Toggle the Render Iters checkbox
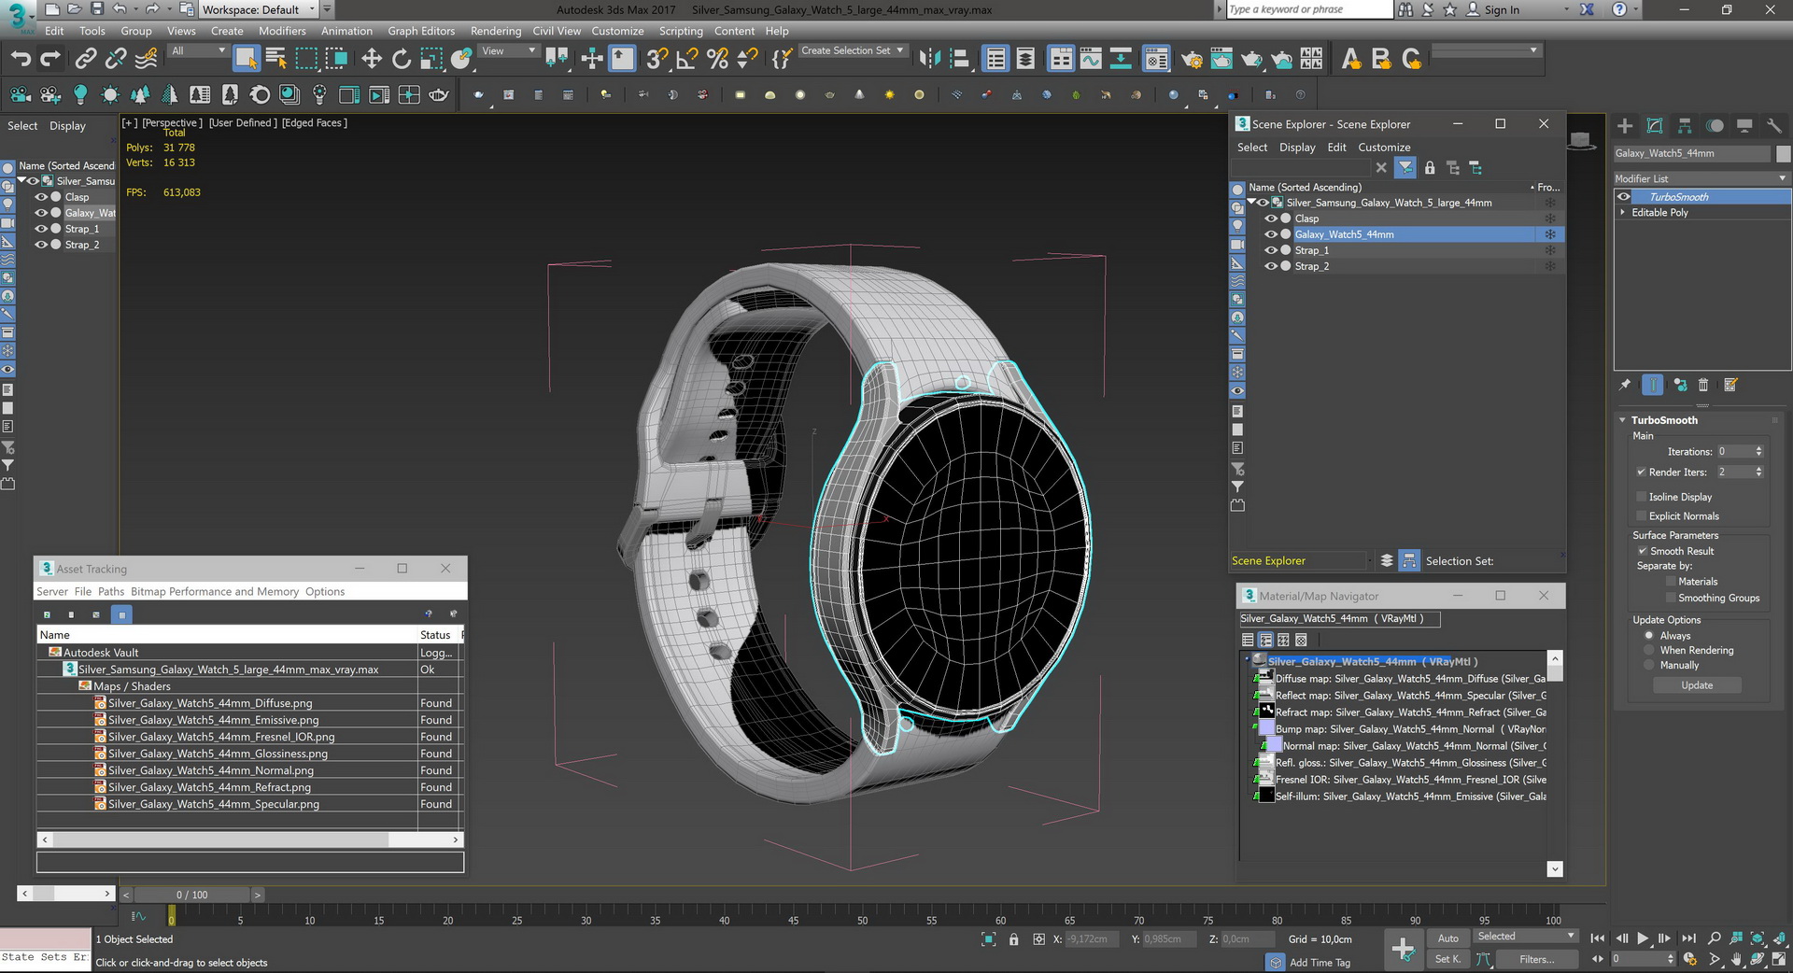The image size is (1793, 973). [x=1642, y=472]
